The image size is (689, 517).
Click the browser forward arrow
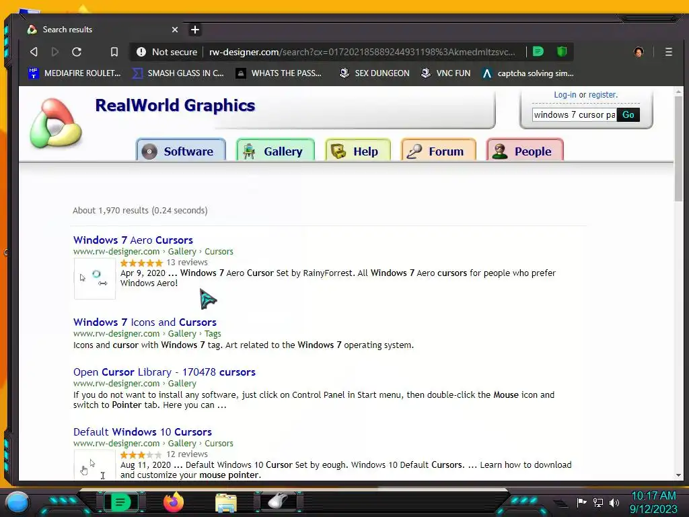tap(55, 52)
